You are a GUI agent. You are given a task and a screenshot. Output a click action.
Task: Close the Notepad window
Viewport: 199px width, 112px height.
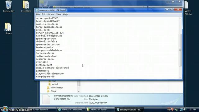pos(178,9)
